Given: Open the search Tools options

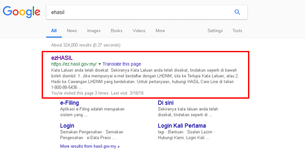Looking at the screenshot, I should [x=237, y=31].
